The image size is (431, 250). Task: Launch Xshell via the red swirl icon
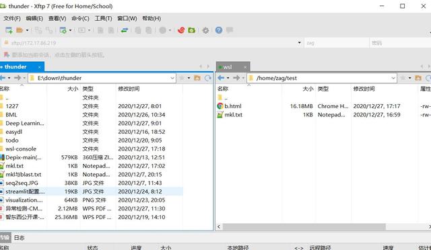(x=181, y=30)
